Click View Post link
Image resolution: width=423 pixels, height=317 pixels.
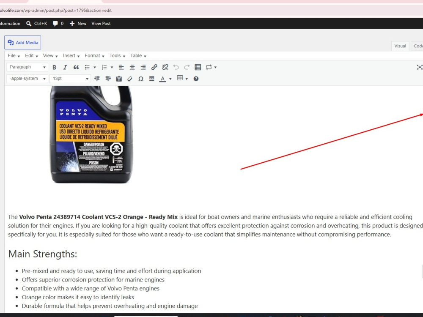tap(101, 23)
